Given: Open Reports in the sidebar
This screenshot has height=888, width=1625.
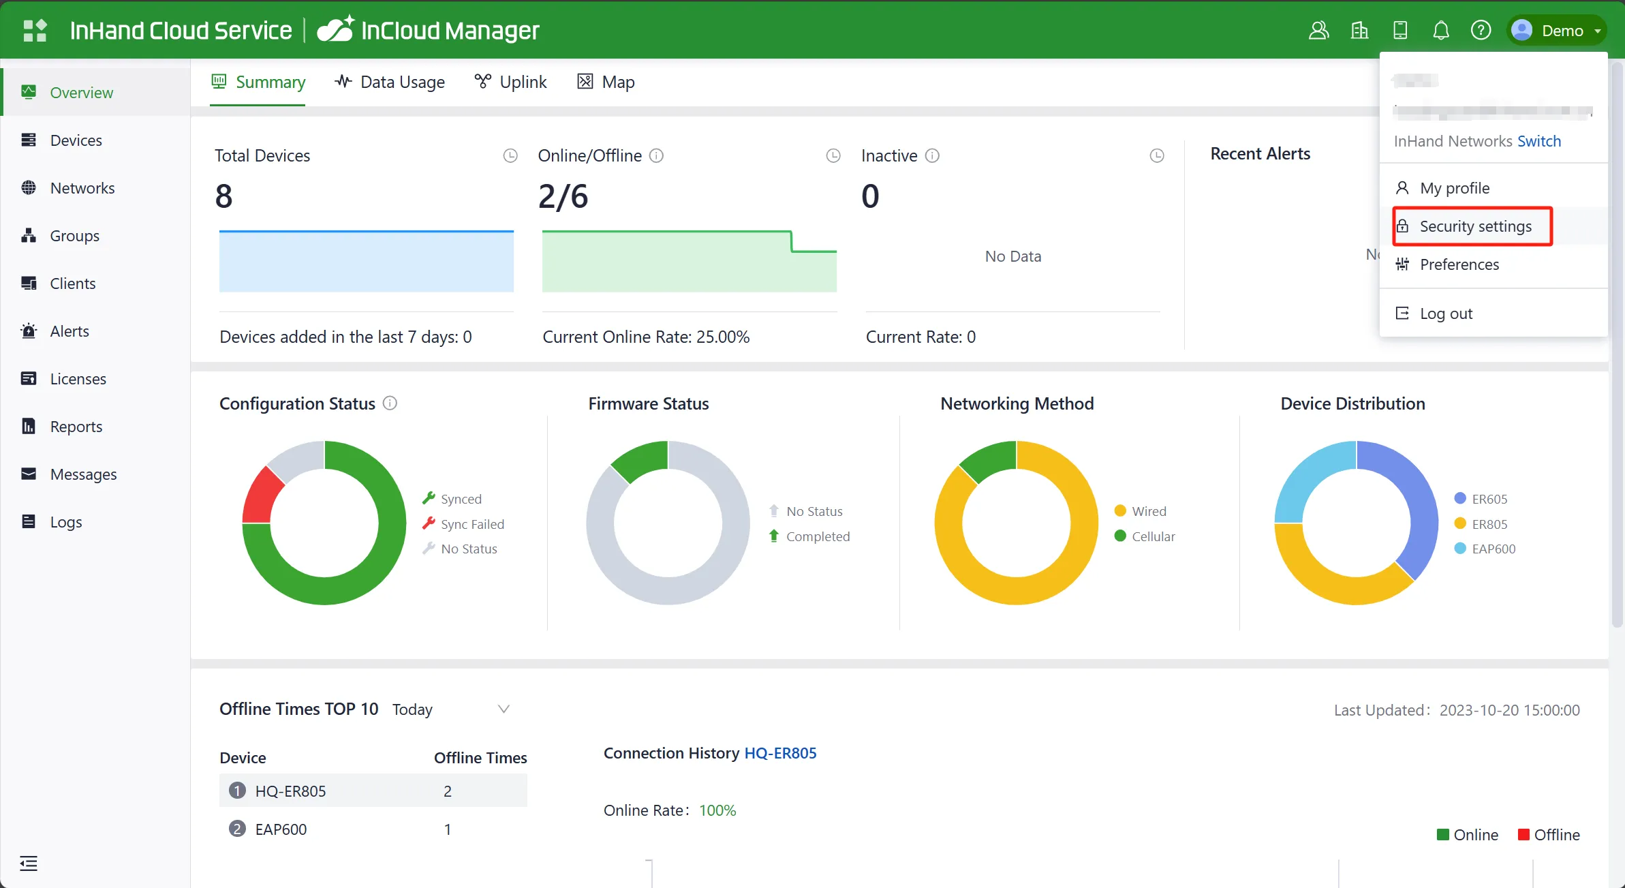Looking at the screenshot, I should [x=95, y=426].
